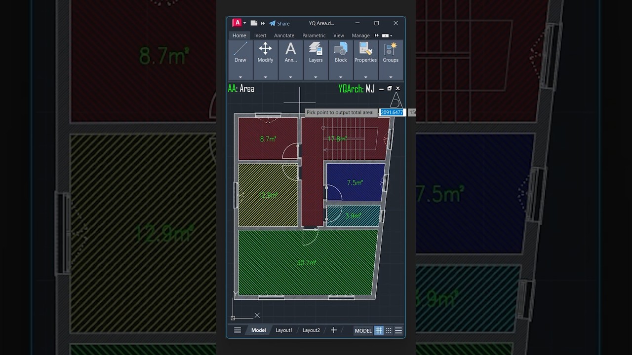Open the View ribbon tab
The image size is (632, 355).
pyautogui.click(x=338, y=35)
